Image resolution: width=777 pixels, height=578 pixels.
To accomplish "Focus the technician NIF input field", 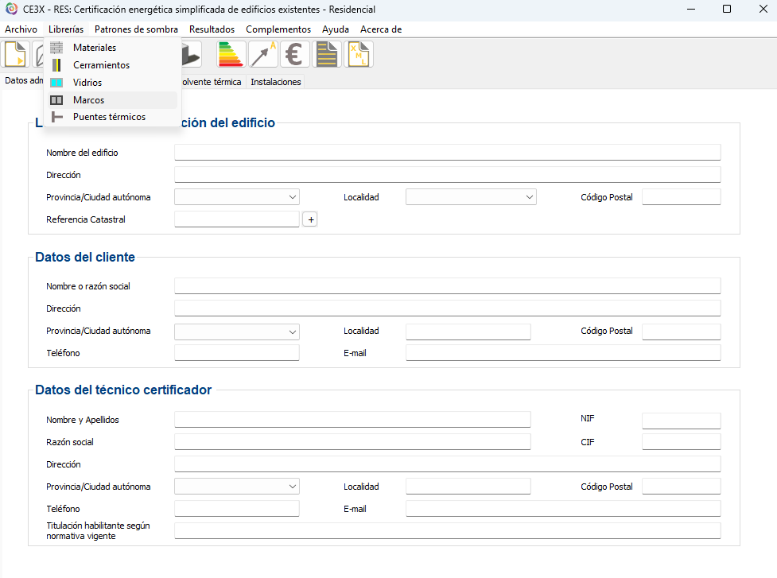I will click(681, 421).
